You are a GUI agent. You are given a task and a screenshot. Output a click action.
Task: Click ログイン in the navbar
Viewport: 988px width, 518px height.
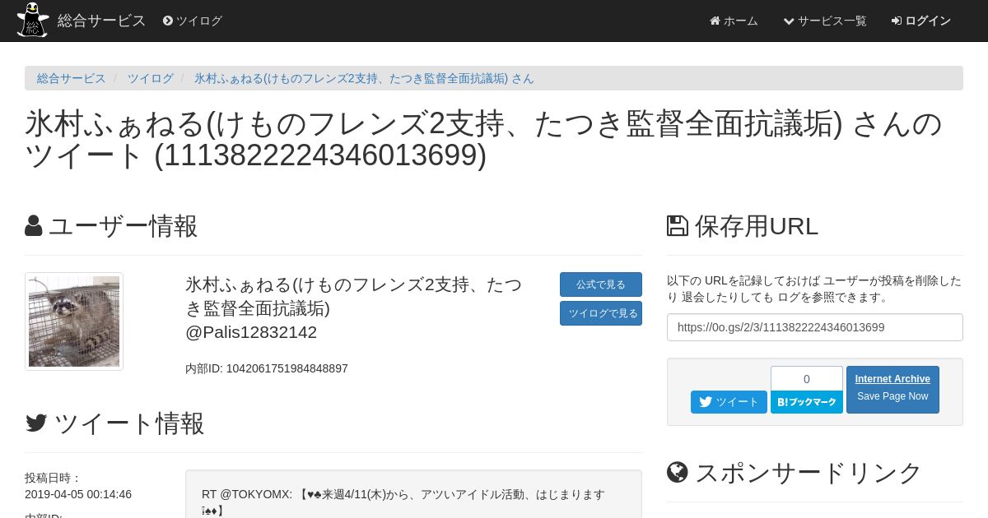pyautogui.click(x=921, y=21)
